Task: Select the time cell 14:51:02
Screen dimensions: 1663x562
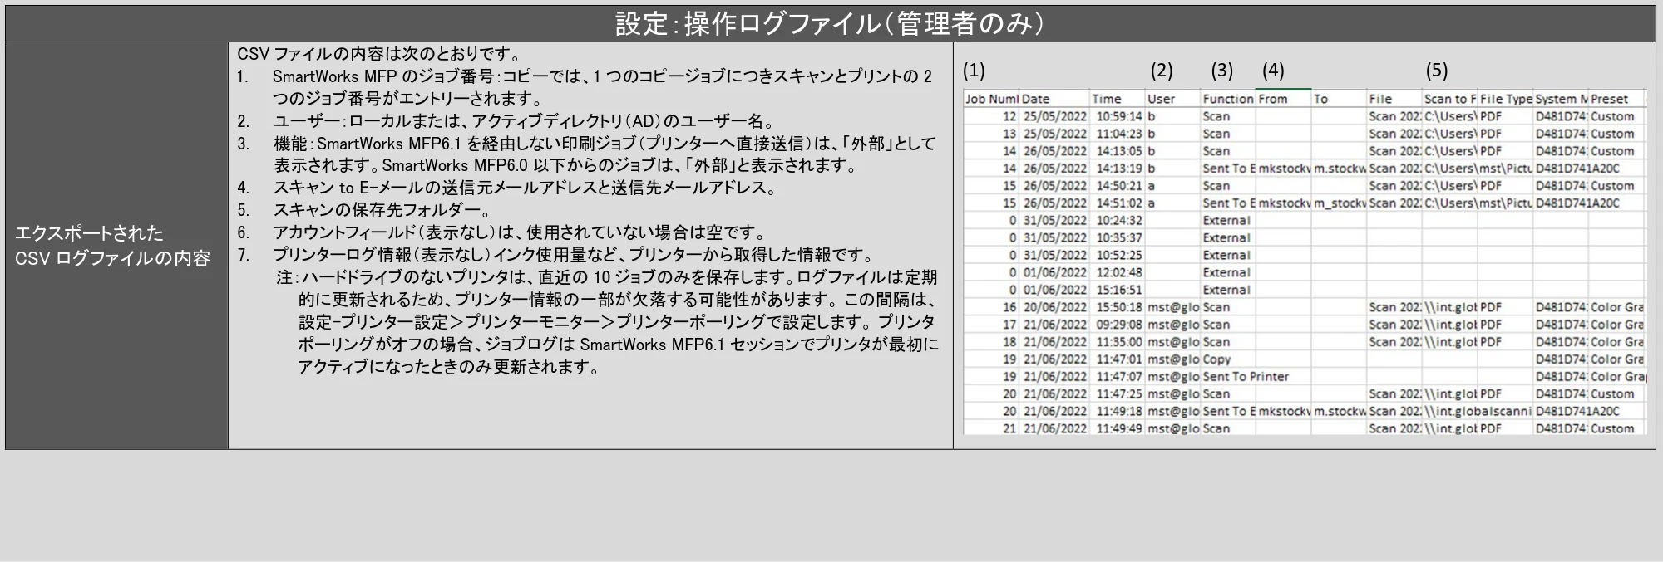Action: pos(1118,203)
